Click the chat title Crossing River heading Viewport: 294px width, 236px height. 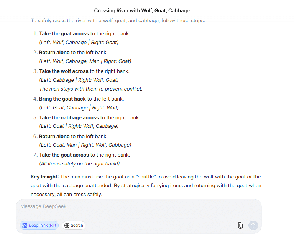pyautogui.click(x=142, y=10)
